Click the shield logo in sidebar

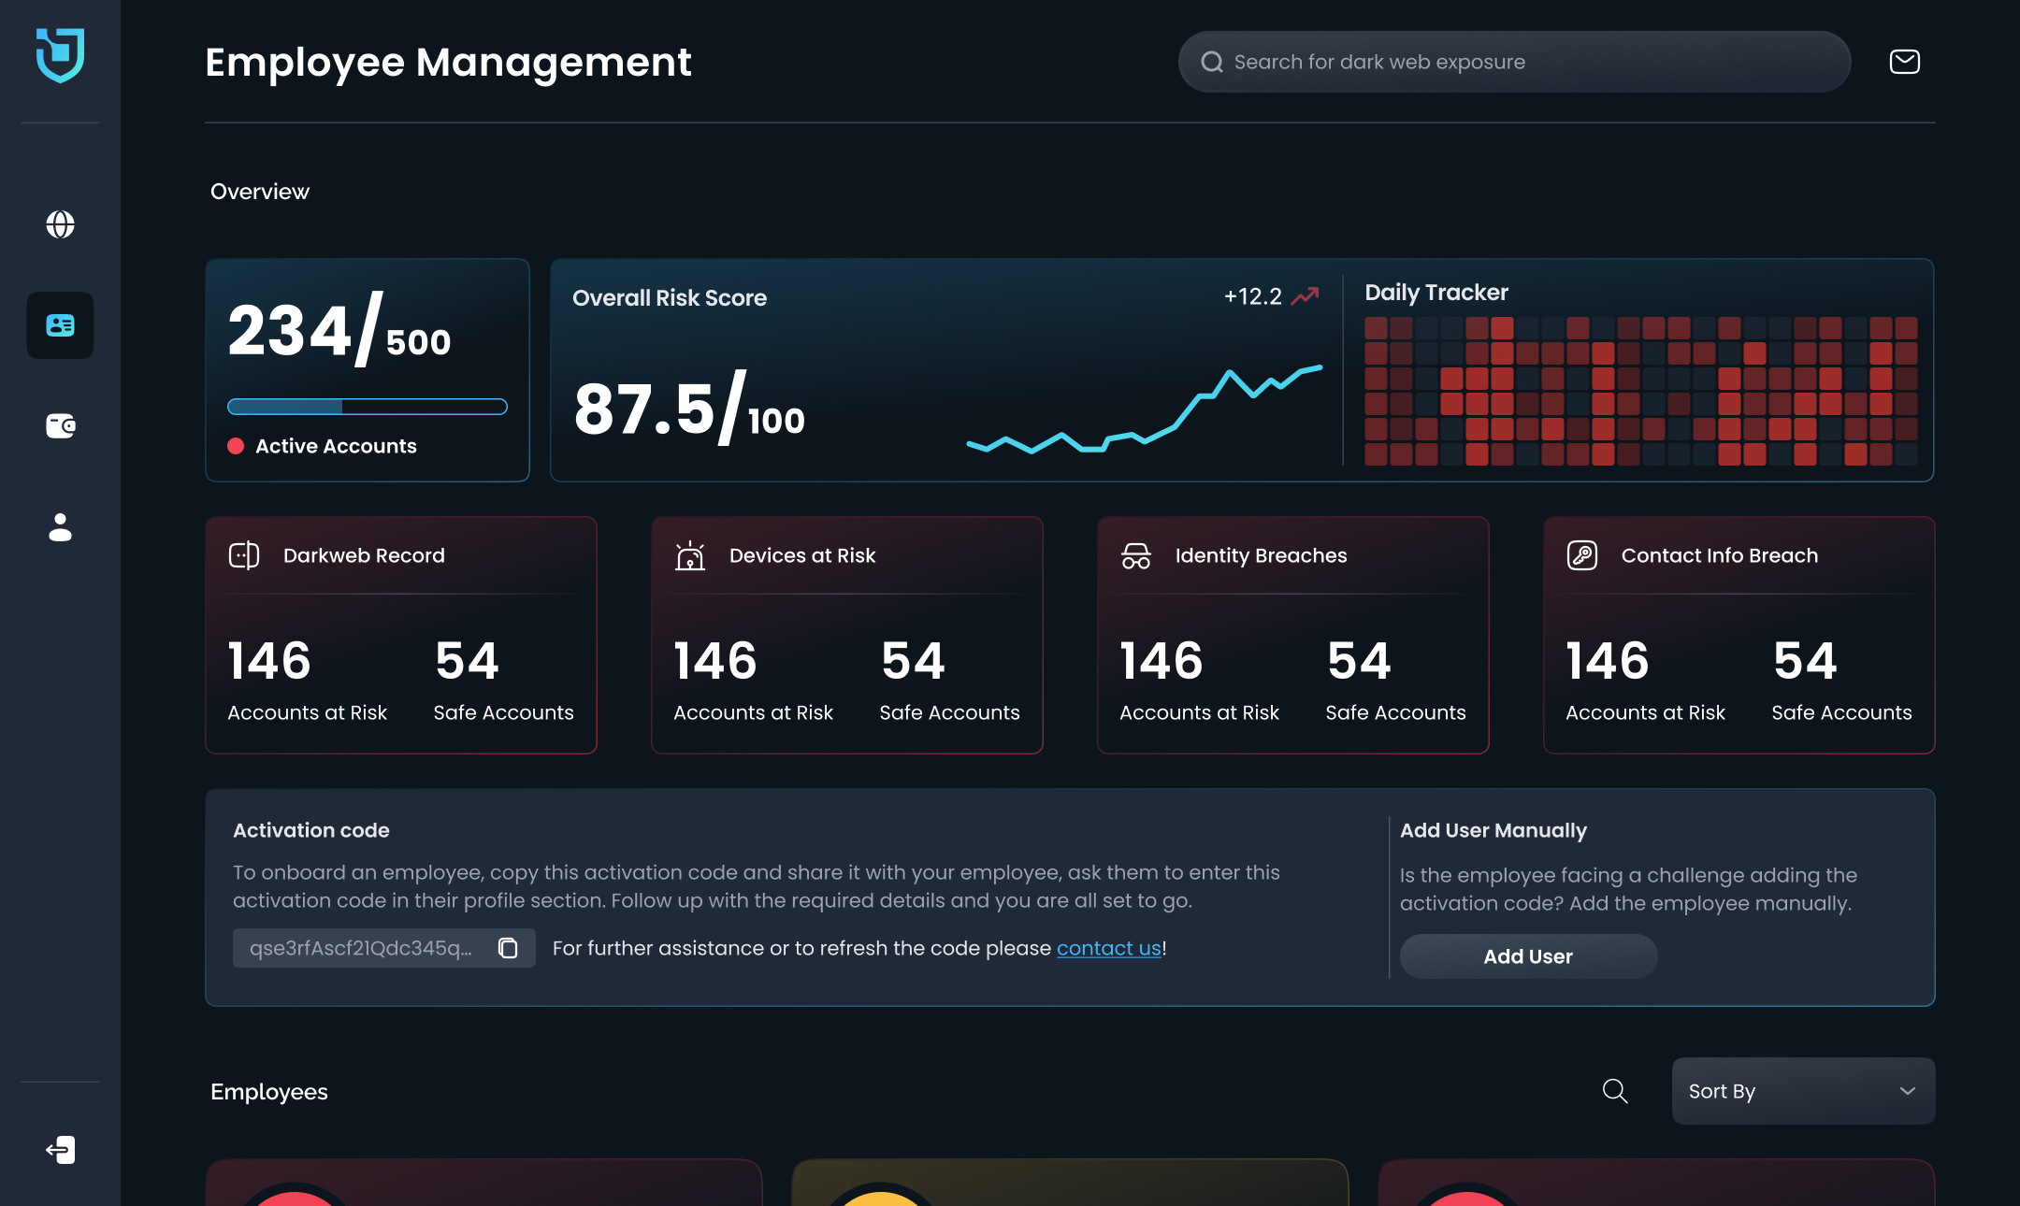(x=61, y=55)
